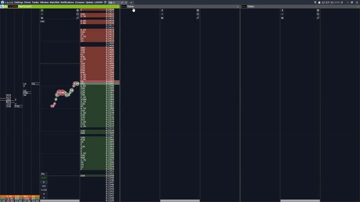Click the histogram icon in right Ticker panel
Image resolution: width=360 pixels, height=202 pixels.
[282, 18]
